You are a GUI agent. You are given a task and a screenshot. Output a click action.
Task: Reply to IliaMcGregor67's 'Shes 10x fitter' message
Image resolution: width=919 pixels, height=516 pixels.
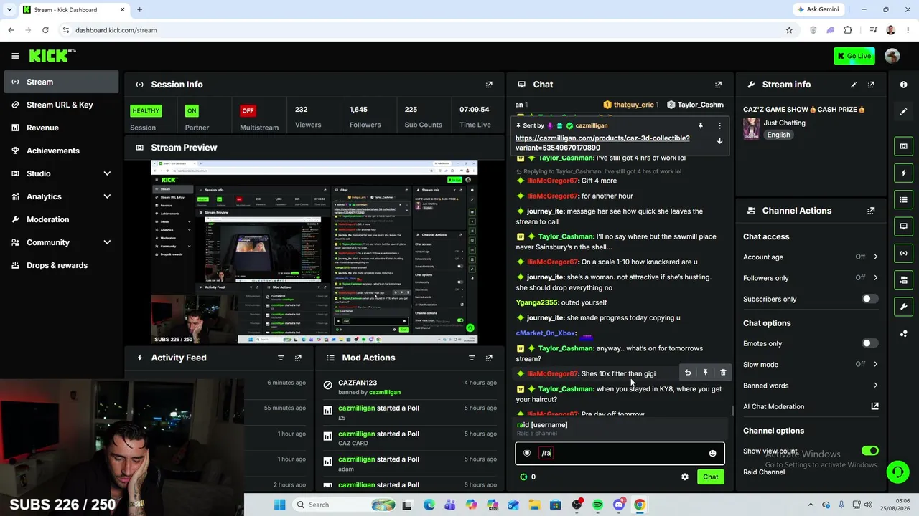688,373
